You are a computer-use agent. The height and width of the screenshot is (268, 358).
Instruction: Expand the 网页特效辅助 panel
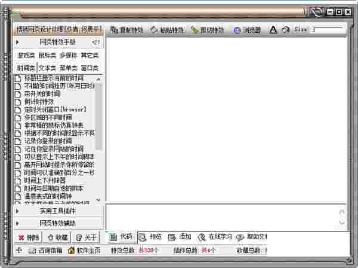(57, 223)
